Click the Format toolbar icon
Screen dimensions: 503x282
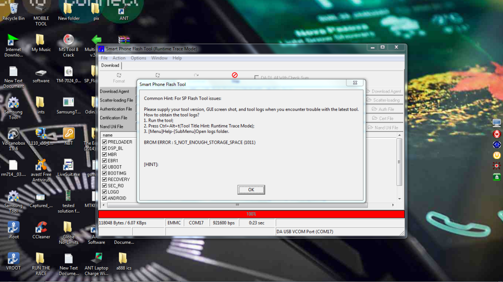(x=119, y=77)
